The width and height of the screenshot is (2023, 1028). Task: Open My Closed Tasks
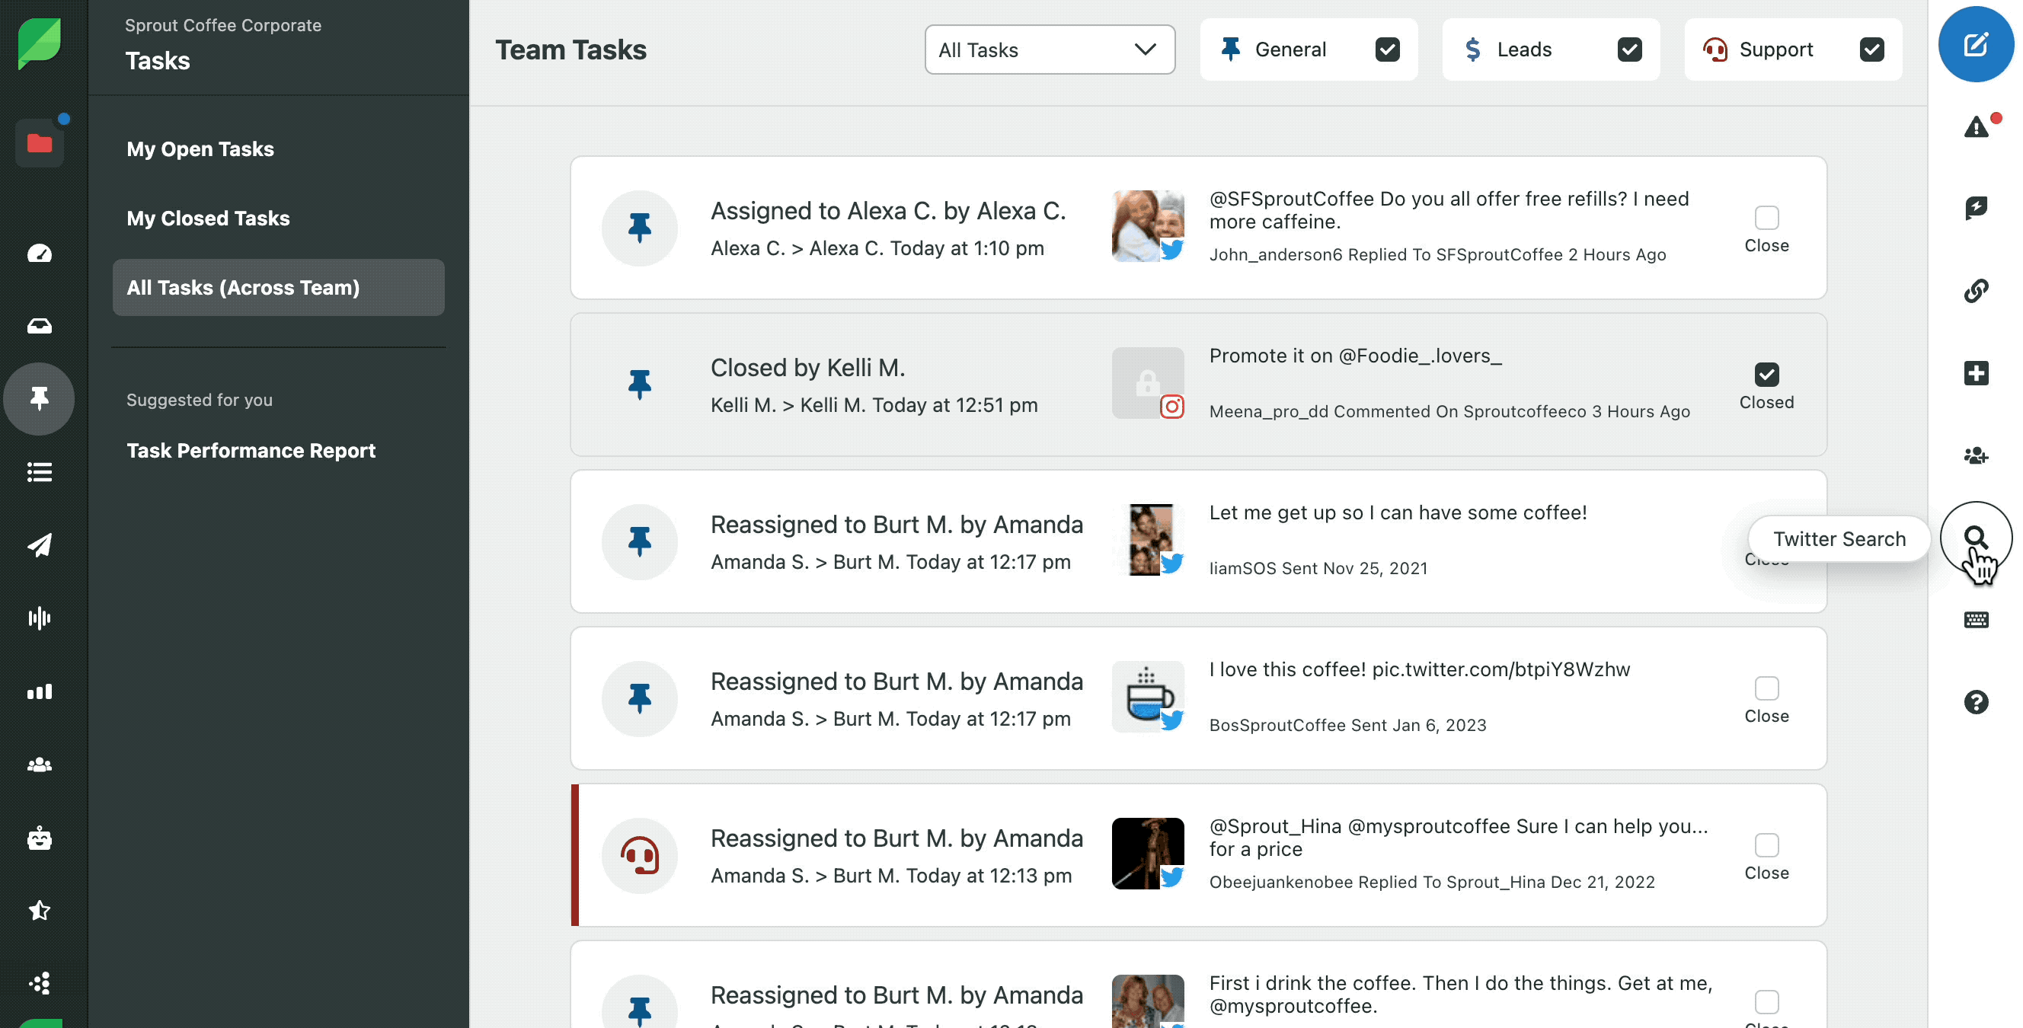208,219
